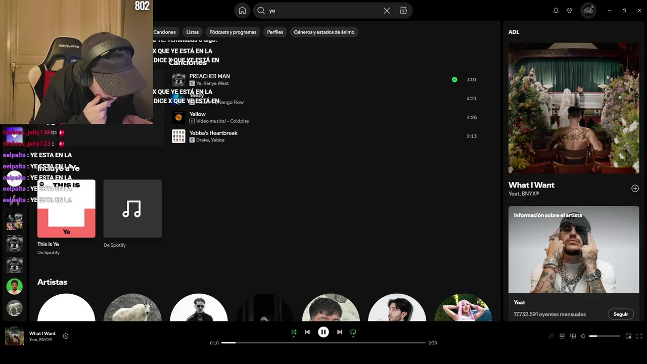Toggle the lyrics microphone icon
This screenshot has width=647, height=364.
[x=551, y=336]
